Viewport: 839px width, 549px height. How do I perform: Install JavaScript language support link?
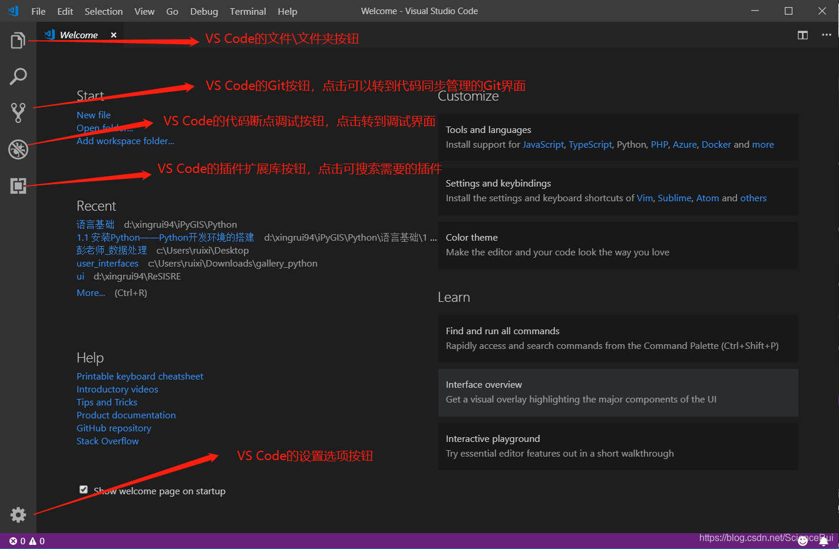[x=543, y=144]
